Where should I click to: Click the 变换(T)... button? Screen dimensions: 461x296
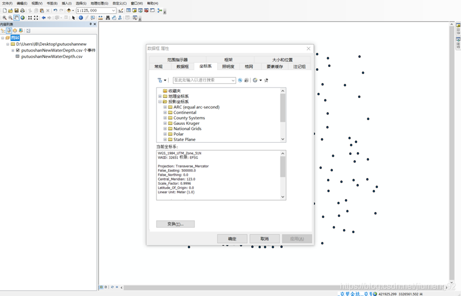point(175,224)
